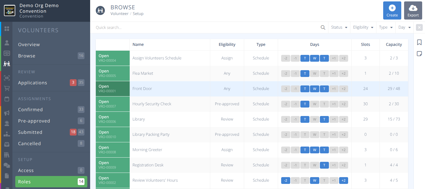Toggle W day for Flea Market row
Image resolution: width=425 pixels, height=189 pixels.
coord(315,73)
